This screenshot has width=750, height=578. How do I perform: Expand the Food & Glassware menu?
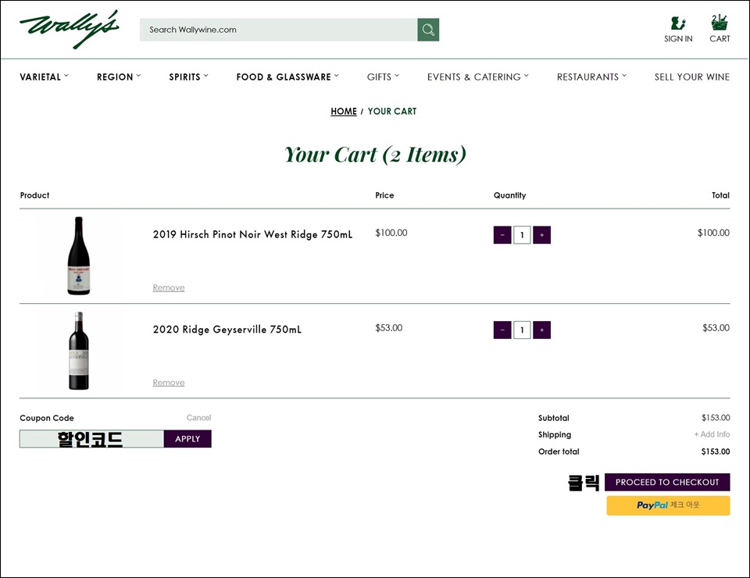pos(287,77)
